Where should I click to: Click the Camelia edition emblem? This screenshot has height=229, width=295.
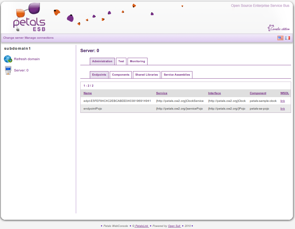(x=279, y=28)
